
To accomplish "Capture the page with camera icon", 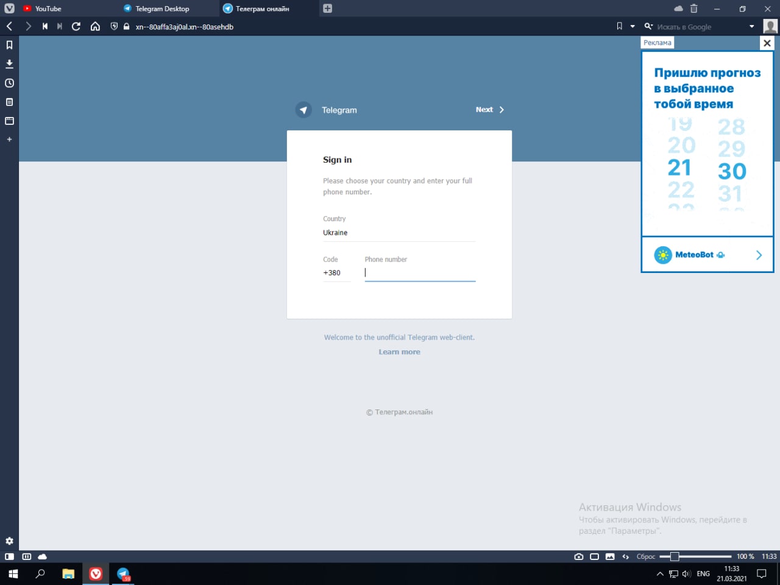I will tap(579, 556).
